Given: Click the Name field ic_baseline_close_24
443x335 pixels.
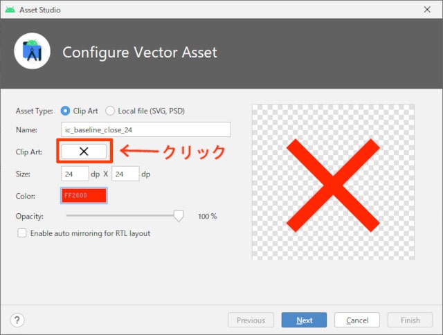Looking at the screenshot, I should point(145,129).
